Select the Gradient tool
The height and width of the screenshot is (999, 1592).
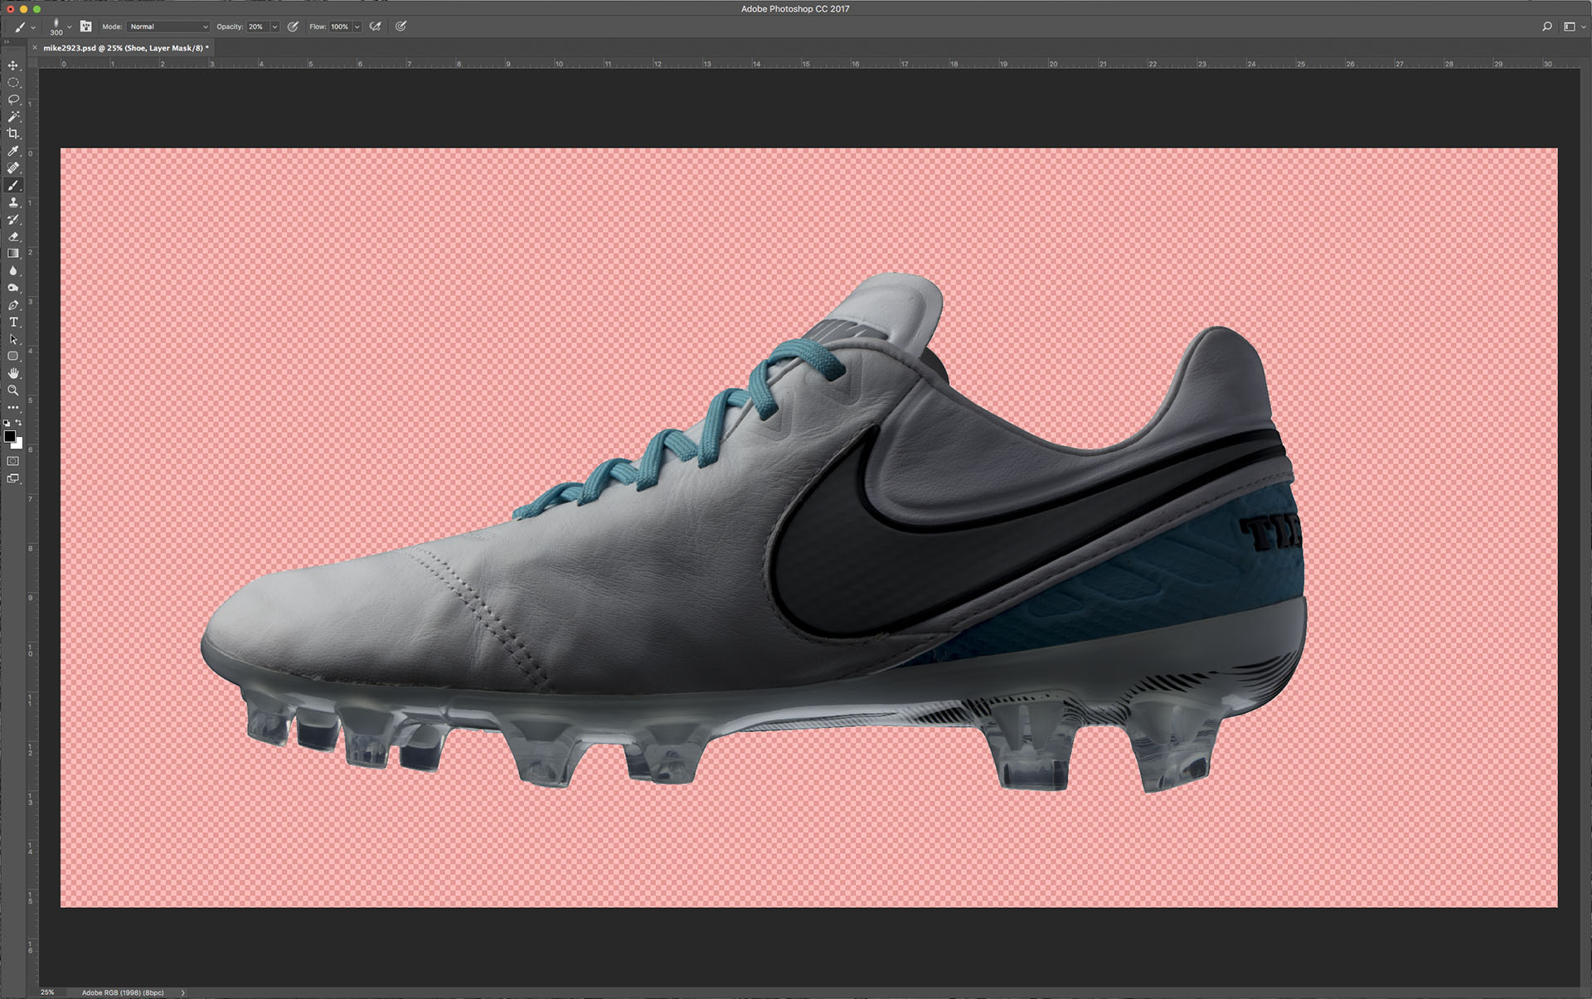click(x=13, y=254)
